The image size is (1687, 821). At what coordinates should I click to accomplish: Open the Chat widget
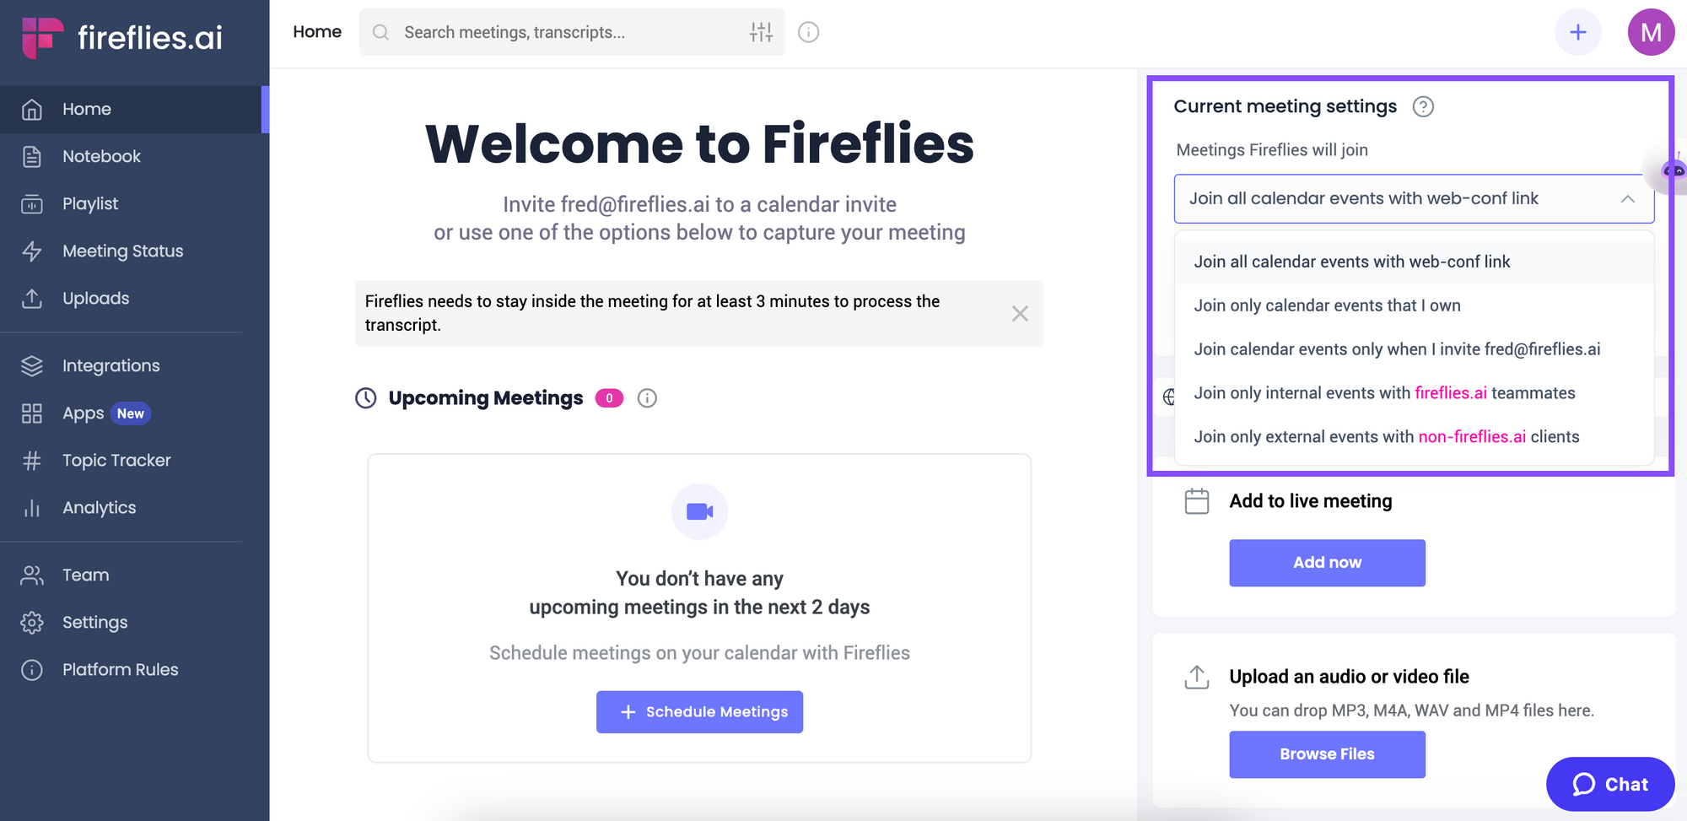point(1609,784)
